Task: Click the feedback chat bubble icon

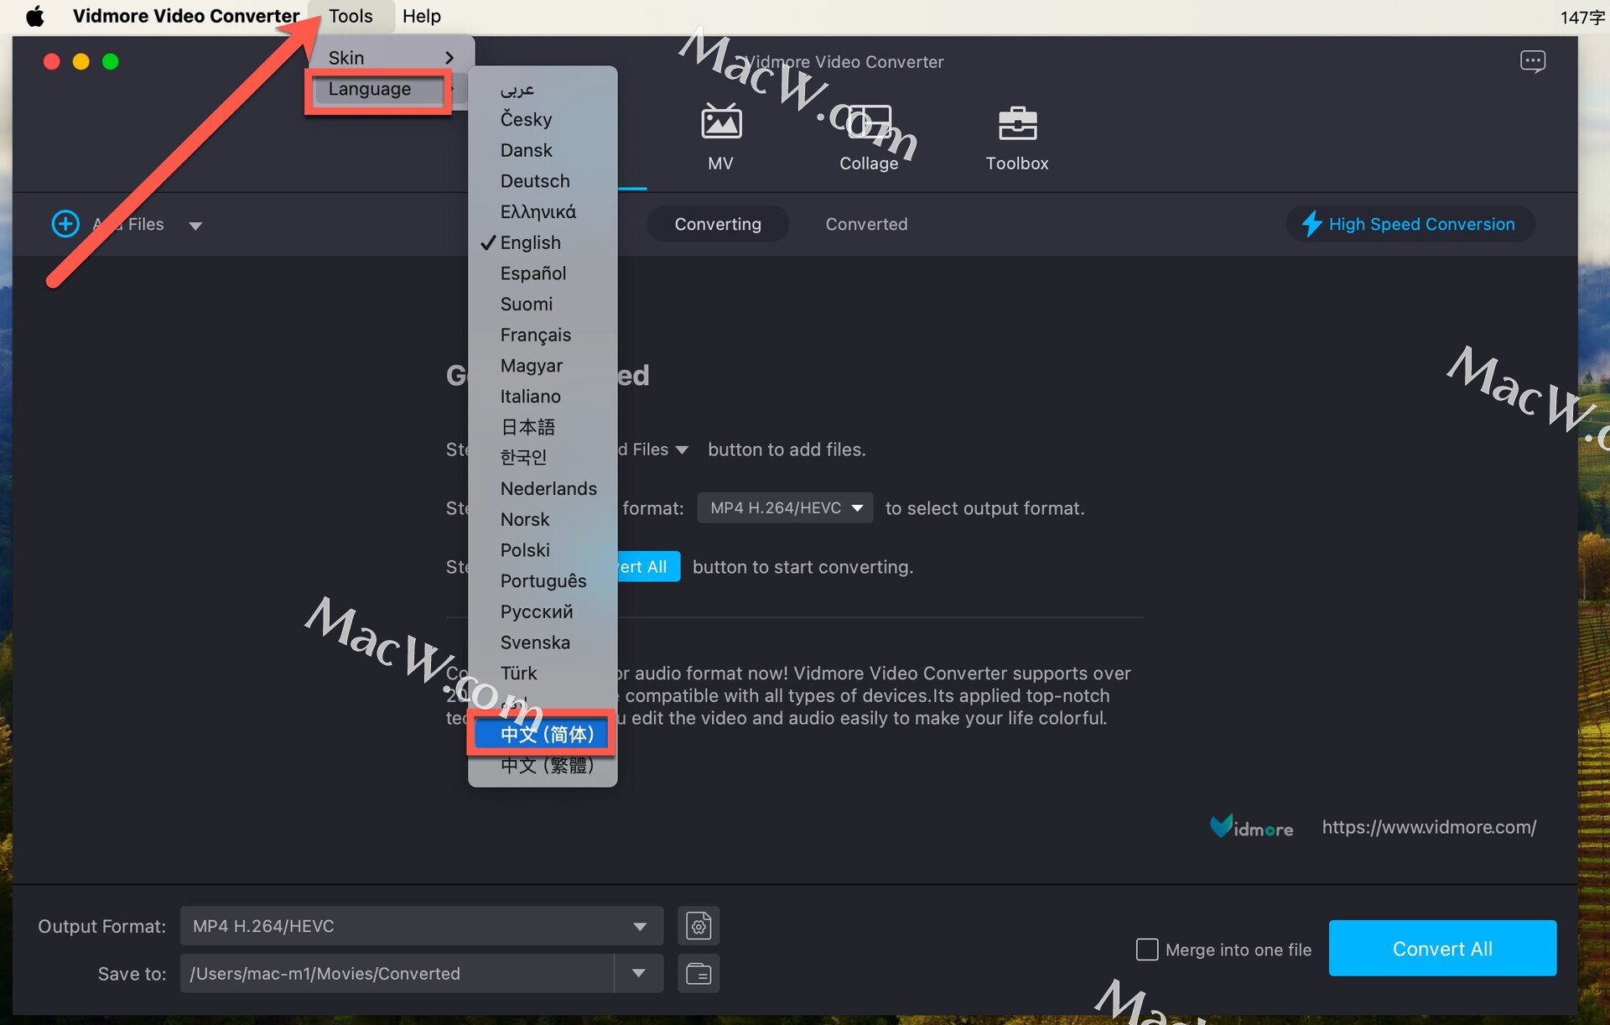Action: (x=1532, y=61)
